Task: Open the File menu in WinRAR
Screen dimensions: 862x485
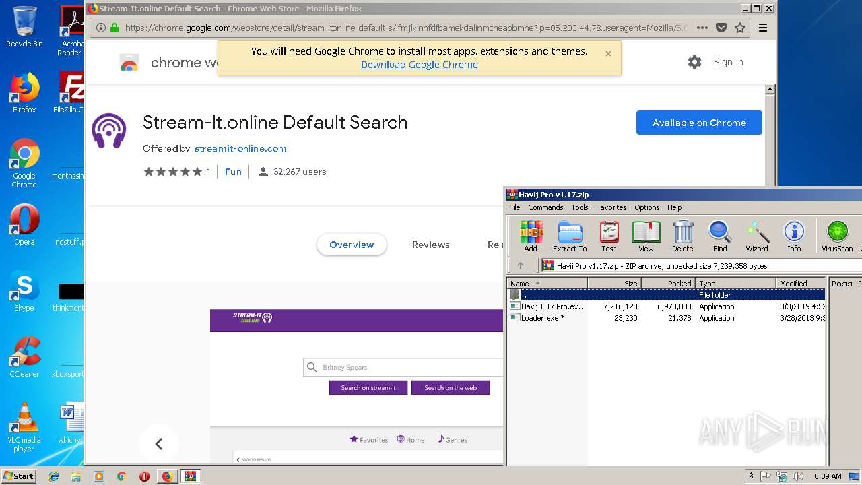Action: [x=515, y=207]
